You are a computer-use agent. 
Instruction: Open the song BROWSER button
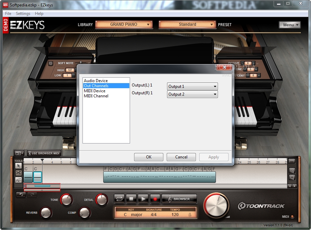179,199
